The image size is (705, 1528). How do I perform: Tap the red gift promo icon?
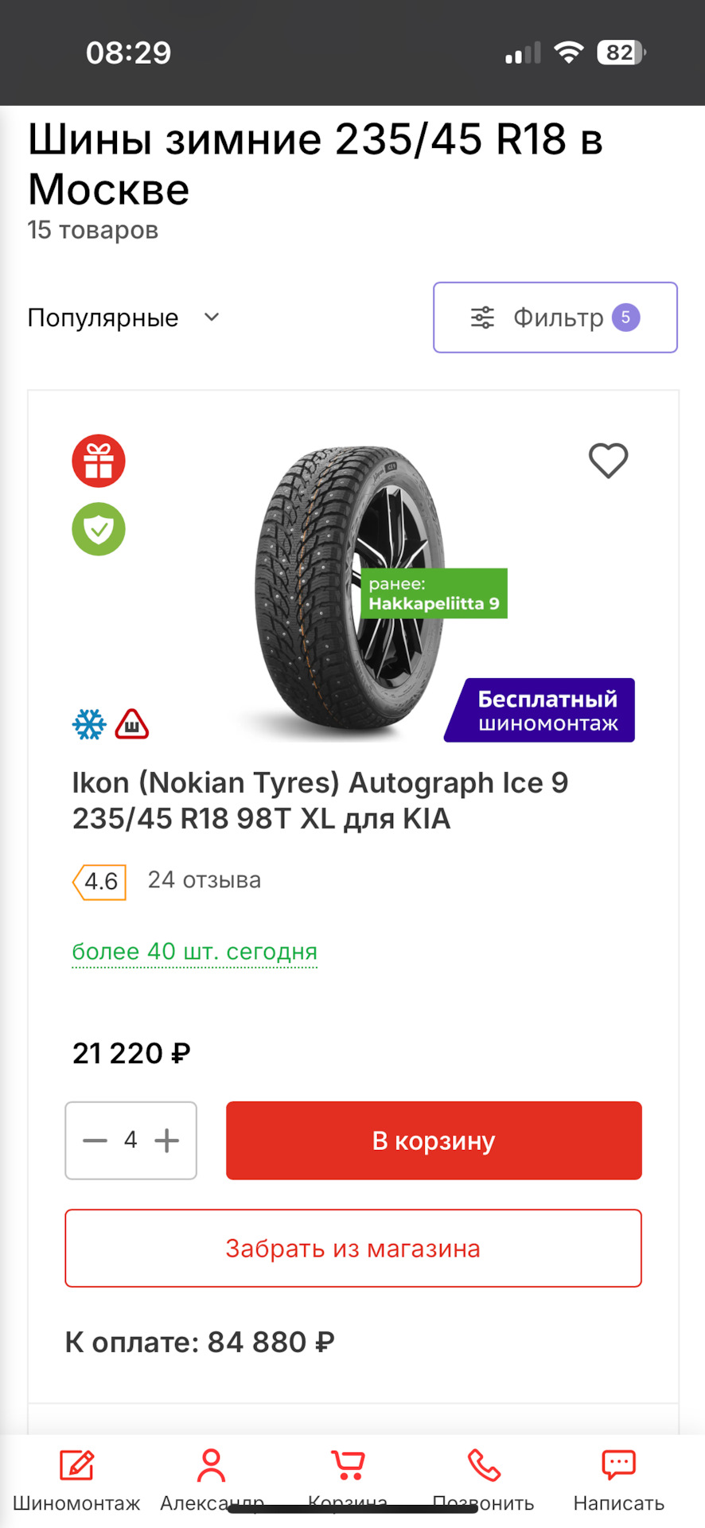[99, 461]
